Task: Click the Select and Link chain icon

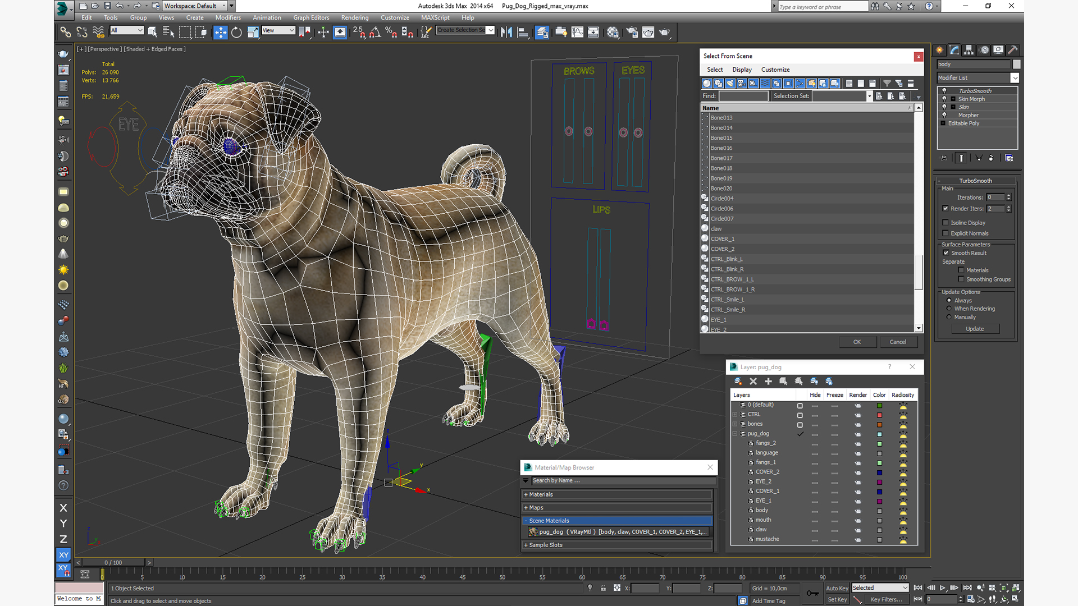Action: (66, 33)
